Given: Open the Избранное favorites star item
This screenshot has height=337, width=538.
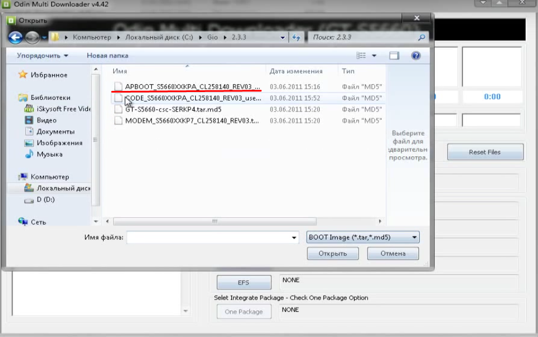Looking at the screenshot, I should (x=48, y=75).
